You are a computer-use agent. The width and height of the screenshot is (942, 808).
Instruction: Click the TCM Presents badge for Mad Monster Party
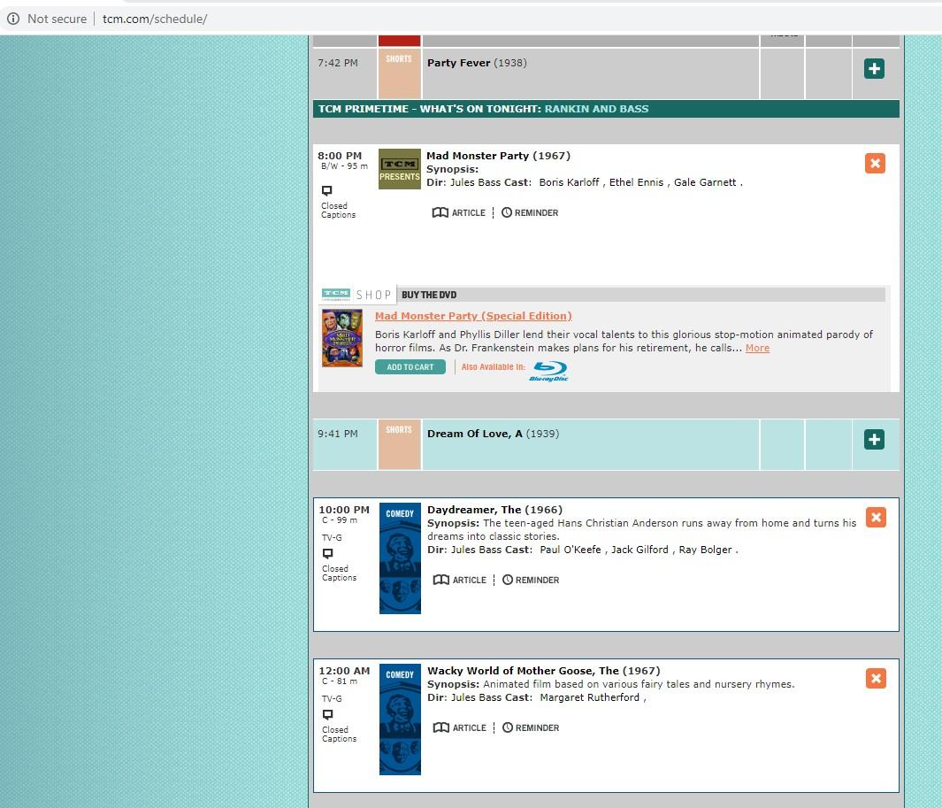point(400,169)
